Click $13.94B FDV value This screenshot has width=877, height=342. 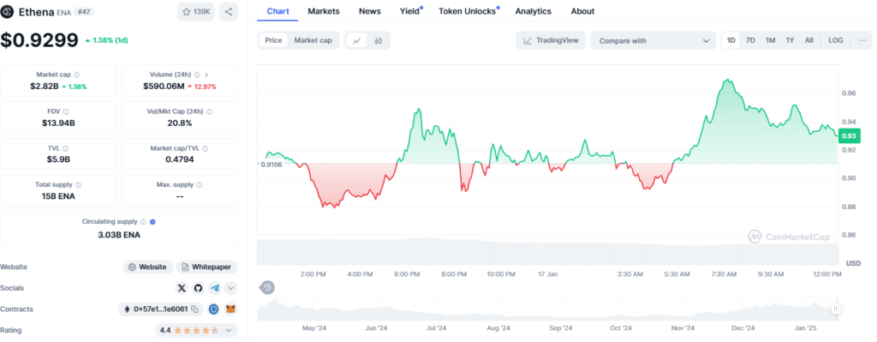click(x=58, y=123)
